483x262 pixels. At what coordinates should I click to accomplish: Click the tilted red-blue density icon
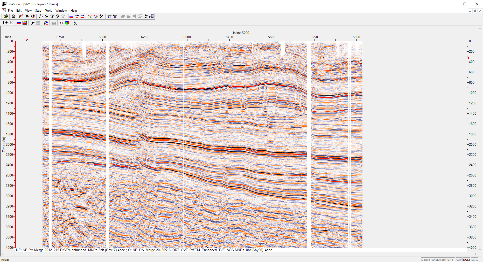tap(82, 16)
